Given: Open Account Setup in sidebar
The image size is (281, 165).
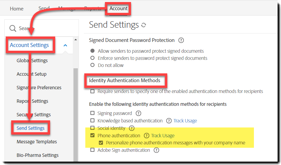Looking at the screenshot, I should 31,74.
